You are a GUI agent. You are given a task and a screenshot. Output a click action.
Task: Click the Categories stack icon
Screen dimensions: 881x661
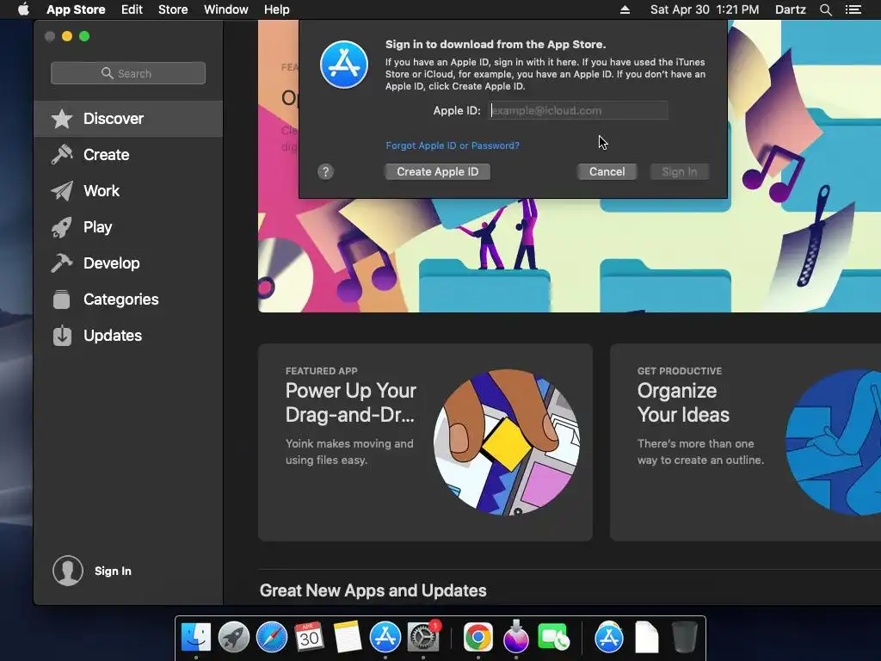click(62, 299)
